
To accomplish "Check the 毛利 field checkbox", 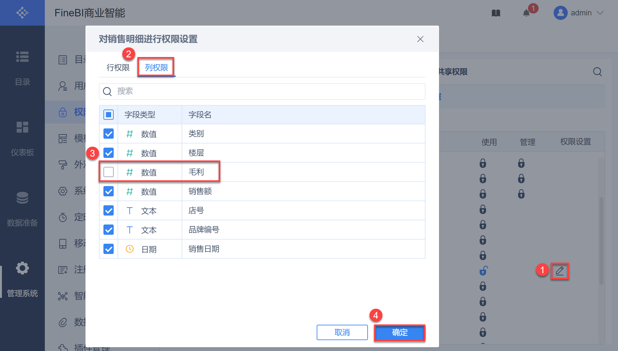I will [109, 172].
